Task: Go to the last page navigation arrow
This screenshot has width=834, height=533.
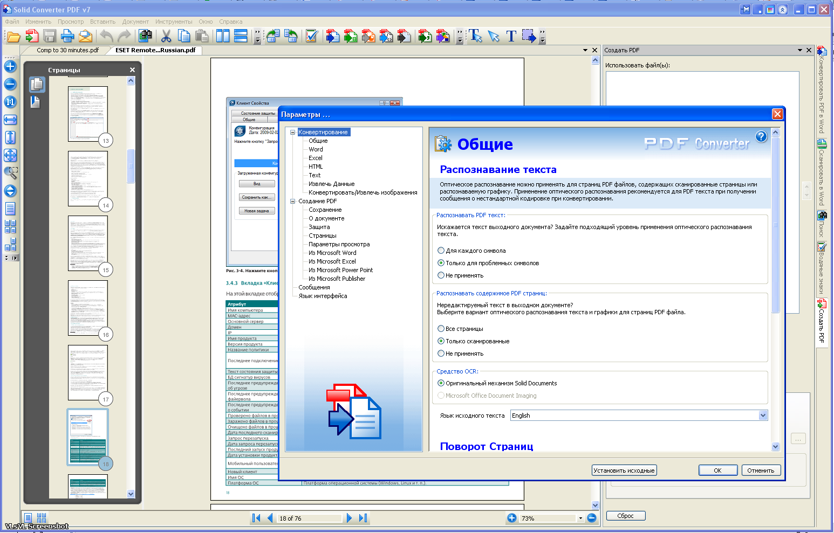Action: pyautogui.click(x=363, y=518)
